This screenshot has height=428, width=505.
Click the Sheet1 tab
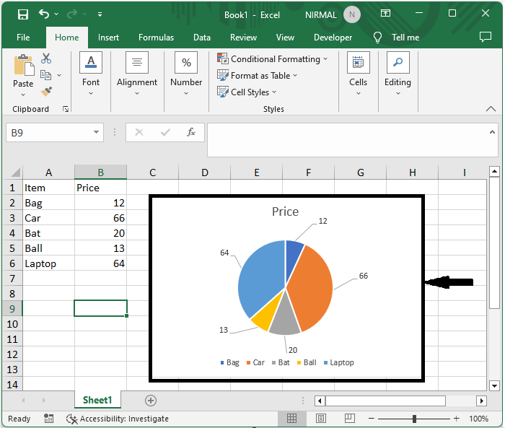coord(97,400)
